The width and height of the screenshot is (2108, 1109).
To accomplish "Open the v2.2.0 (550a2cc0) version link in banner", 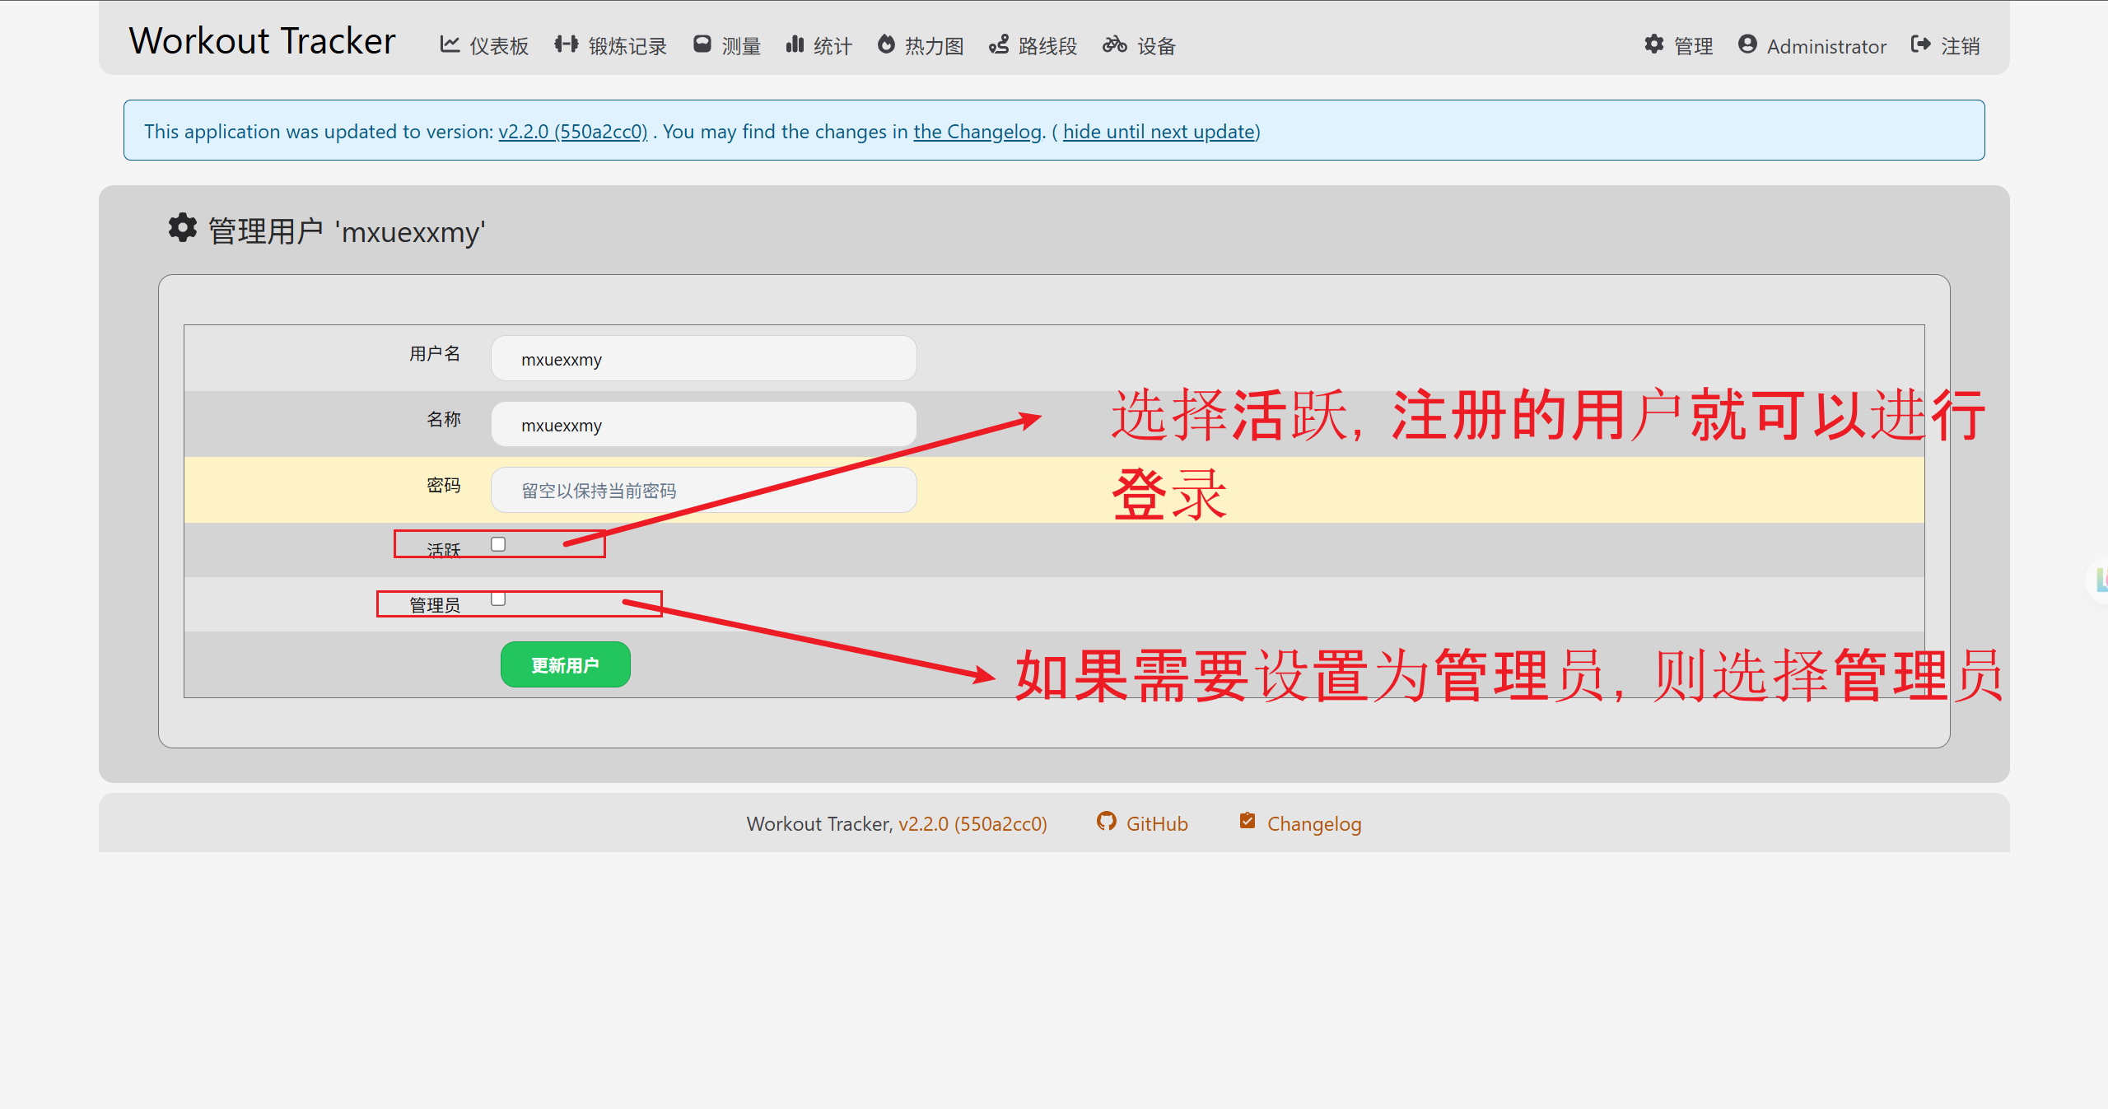I will point(573,132).
